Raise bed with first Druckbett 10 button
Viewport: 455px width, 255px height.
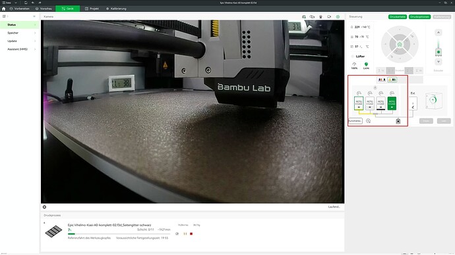(380, 70)
